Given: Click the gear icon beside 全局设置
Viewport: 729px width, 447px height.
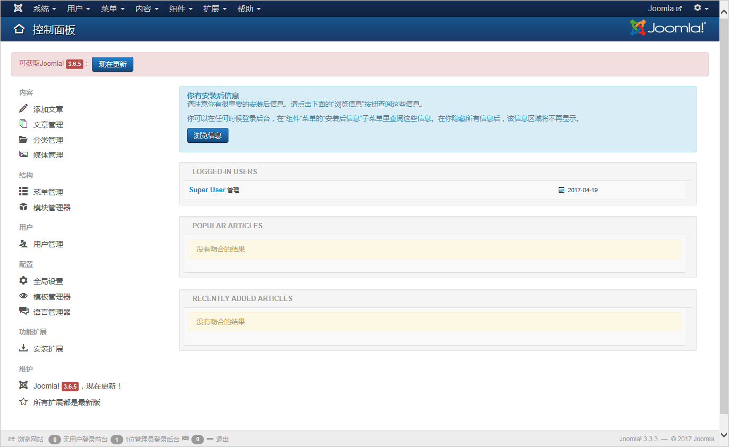Looking at the screenshot, I should [x=23, y=280].
